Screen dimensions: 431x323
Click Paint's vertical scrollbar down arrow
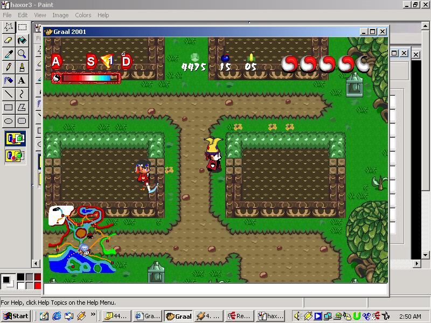tap(425, 255)
